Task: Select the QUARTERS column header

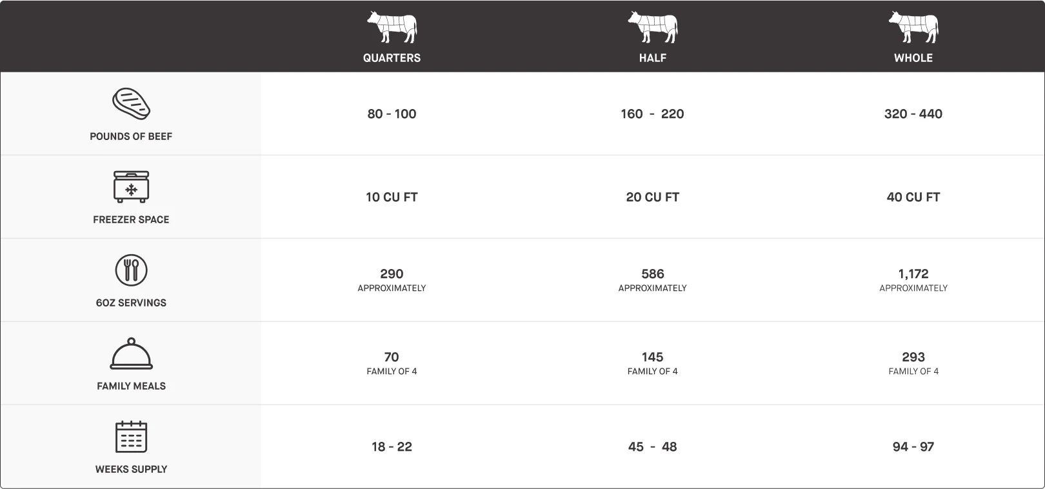Action: pyautogui.click(x=392, y=58)
